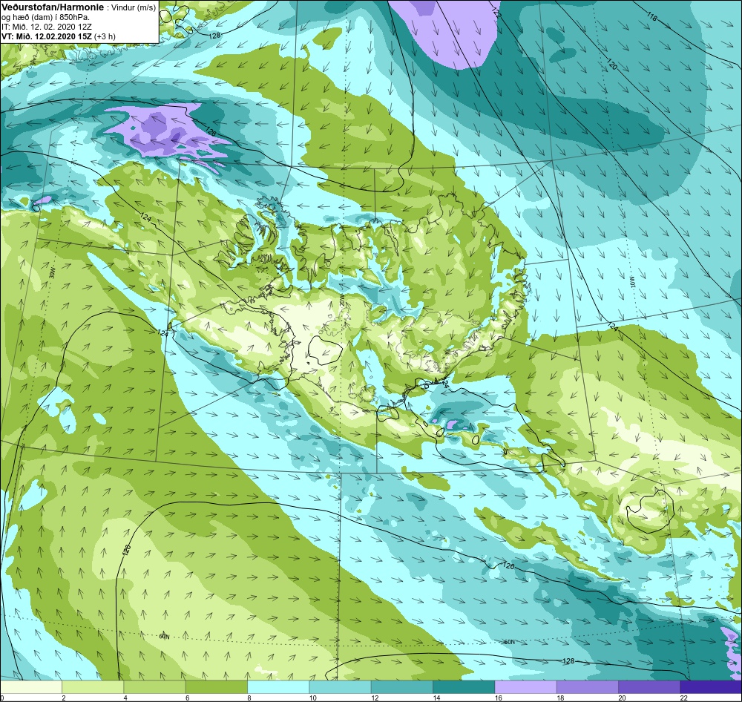
Task: Click the 6–8 m/s olive green legend swatch
Action: pos(216,687)
